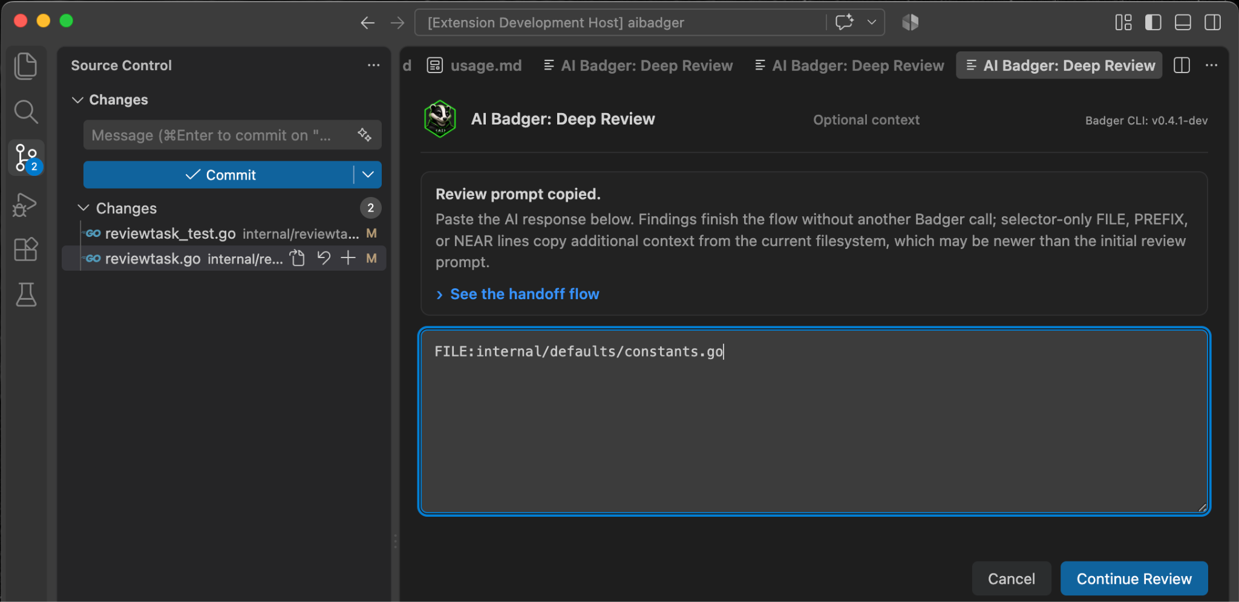
Task: Split the editor to the right
Action: point(1182,65)
